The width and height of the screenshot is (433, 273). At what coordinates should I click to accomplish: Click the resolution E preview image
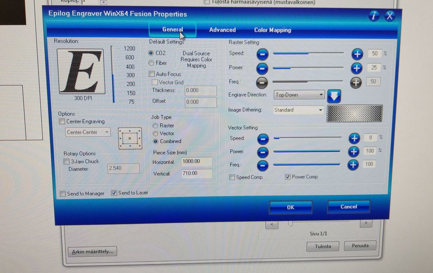click(x=81, y=71)
